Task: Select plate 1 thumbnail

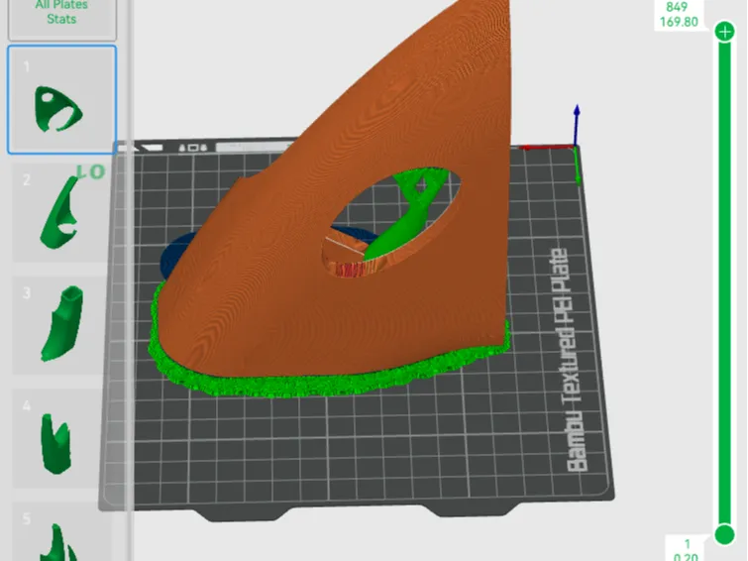Action: (62, 100)
